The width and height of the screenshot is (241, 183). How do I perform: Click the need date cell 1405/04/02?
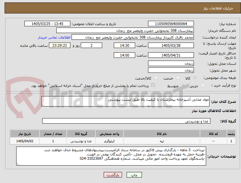tap(25, 141)
